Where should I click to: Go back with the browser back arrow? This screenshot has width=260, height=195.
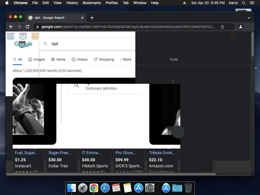11,27
